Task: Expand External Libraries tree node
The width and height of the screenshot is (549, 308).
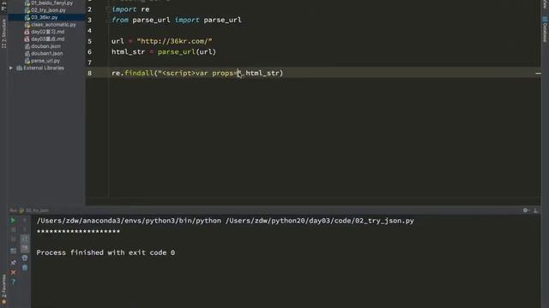Action: [x=11, y=68]
